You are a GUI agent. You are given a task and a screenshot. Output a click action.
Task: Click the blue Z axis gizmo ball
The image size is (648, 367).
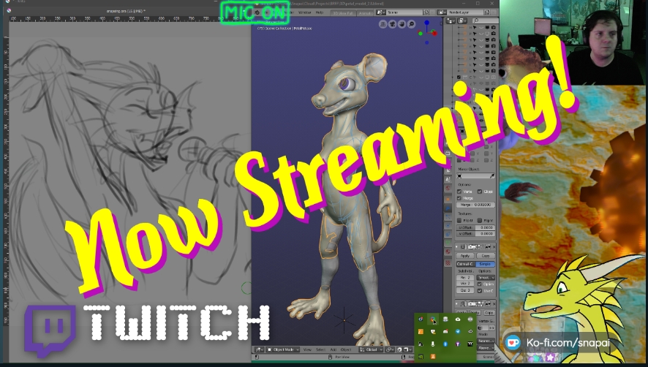click(427, 23)
